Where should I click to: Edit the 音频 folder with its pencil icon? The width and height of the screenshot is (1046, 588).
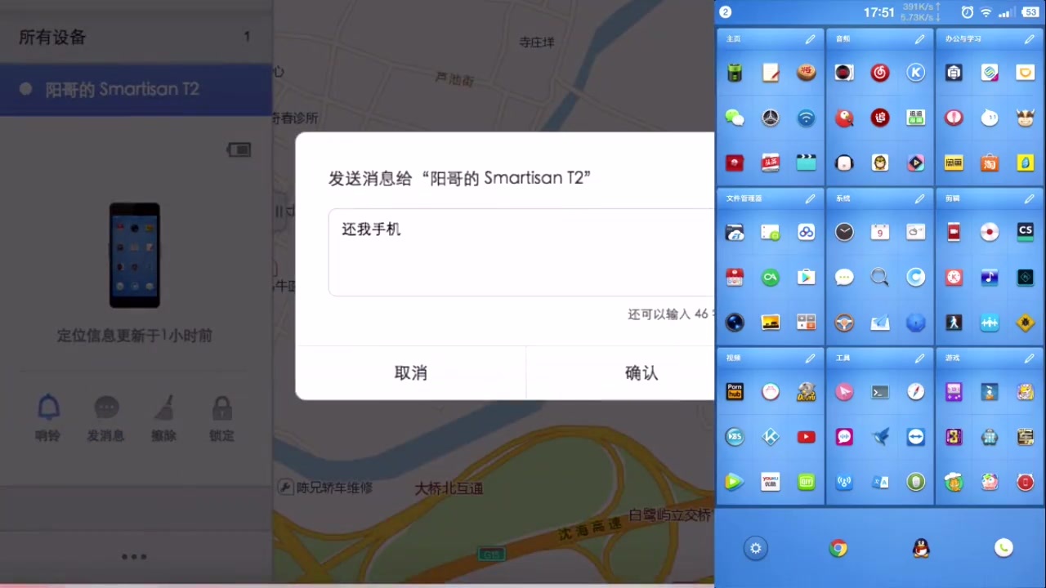pyautogui.click(x=919, y=39)
